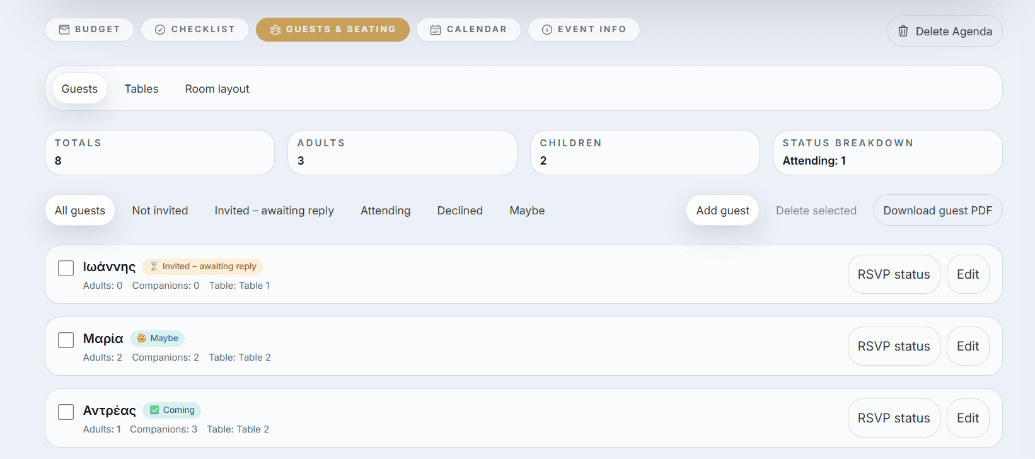Select the checkbox for guest Ιωάννης
Screen dimensions: 1035x459
point(66,269)
